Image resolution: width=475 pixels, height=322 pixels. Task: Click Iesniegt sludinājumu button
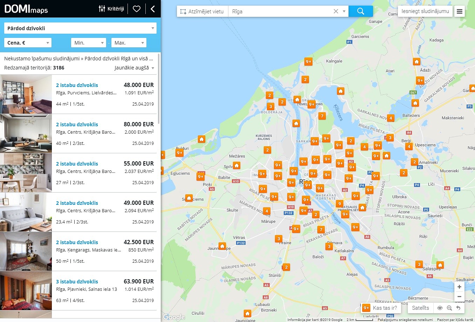click(425, 11)
